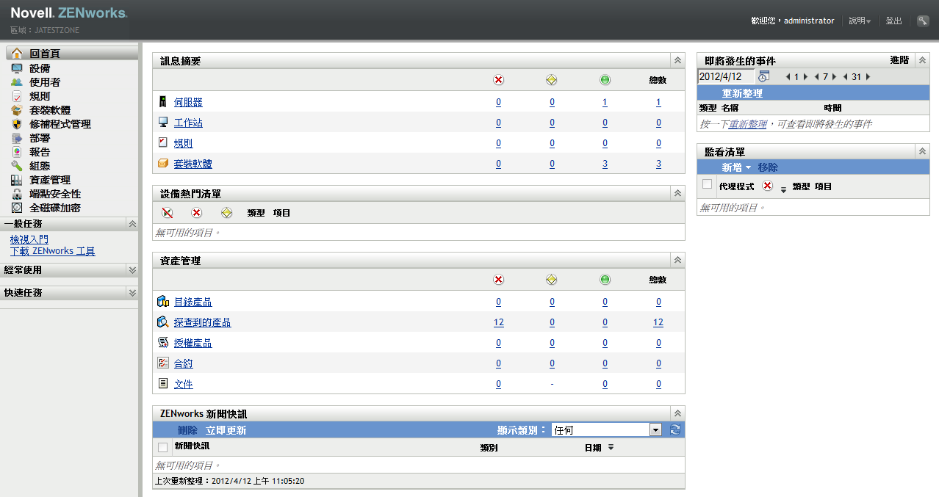Click 重新整理 in events blue bar
Image resolution: width=939 pixels, height=497 pixels.
tap(742, 94)
